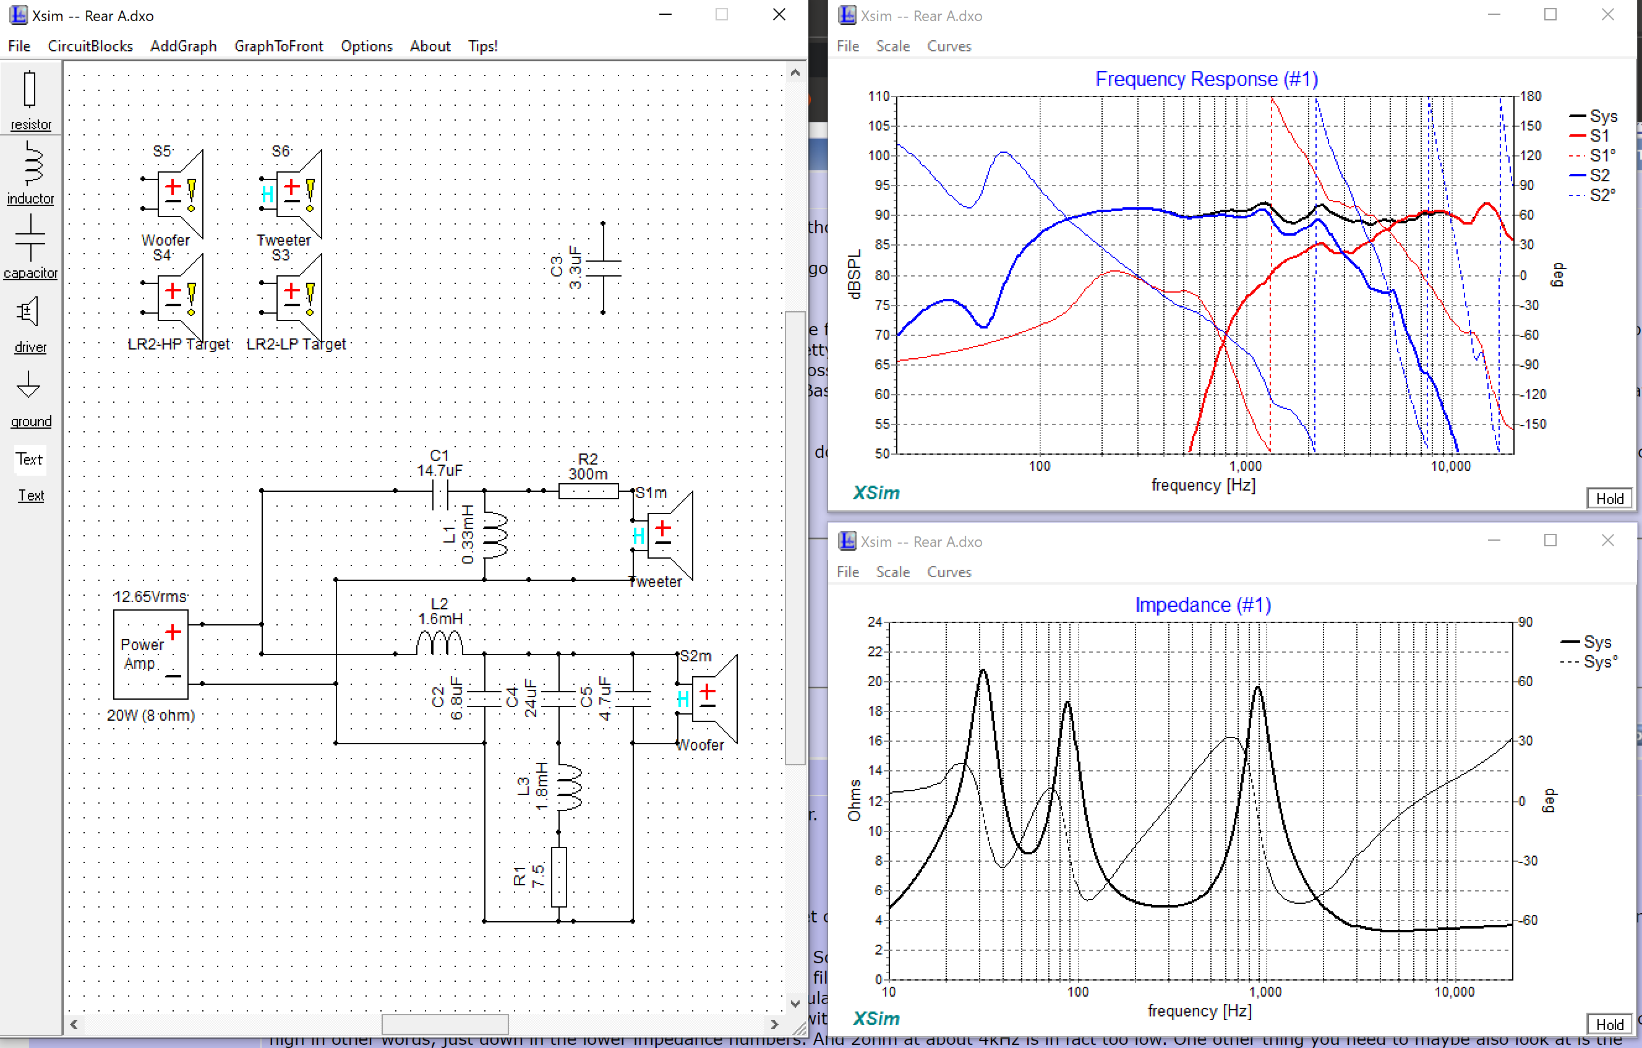Open the CircuitBlocks menu
The image size is (1642, 1048).
90,46
